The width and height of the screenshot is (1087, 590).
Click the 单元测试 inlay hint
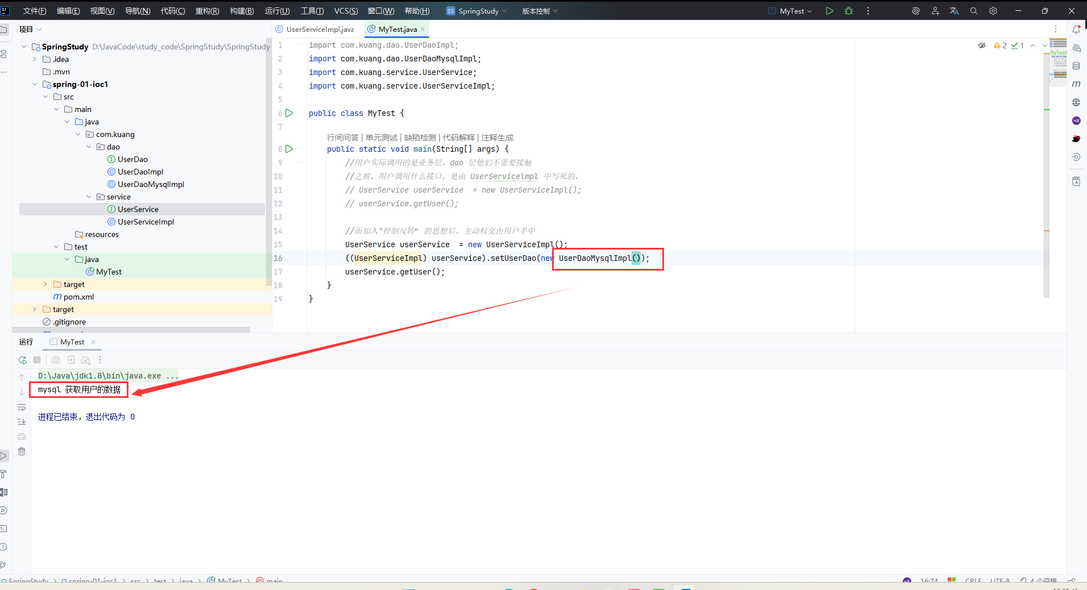381,138
